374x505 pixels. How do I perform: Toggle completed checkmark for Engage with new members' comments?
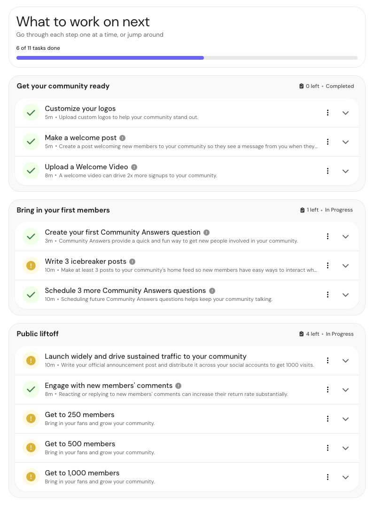pyautogui.click(x=31, y=390)
